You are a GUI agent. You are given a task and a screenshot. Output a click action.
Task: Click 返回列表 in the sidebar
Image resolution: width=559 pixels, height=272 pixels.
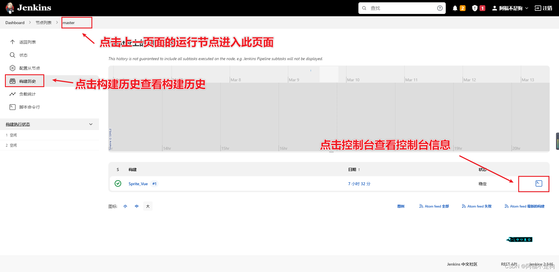click(27, 42)
